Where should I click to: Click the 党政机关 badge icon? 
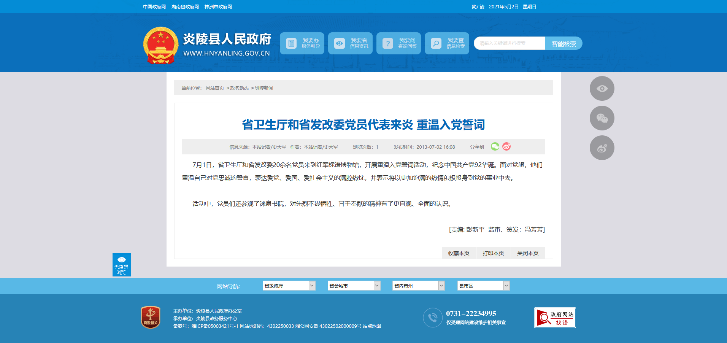click(x=151, y=317)
